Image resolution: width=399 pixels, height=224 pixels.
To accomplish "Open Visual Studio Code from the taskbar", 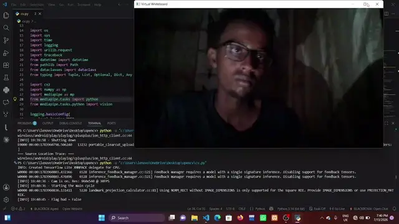I will [206, 218].
